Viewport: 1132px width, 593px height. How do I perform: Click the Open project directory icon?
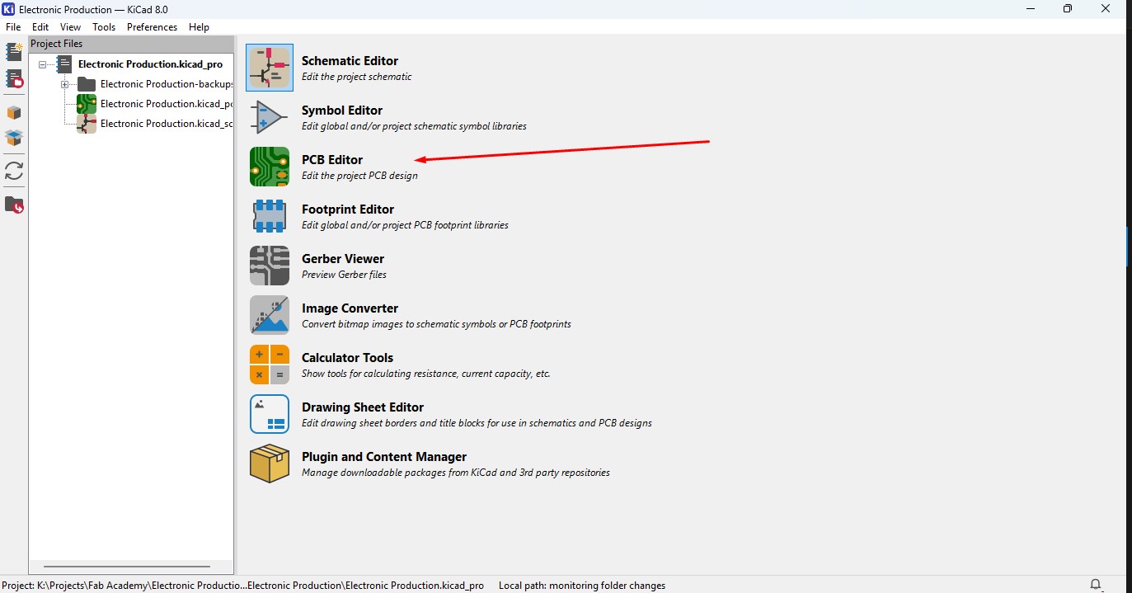tap(14, 205)
